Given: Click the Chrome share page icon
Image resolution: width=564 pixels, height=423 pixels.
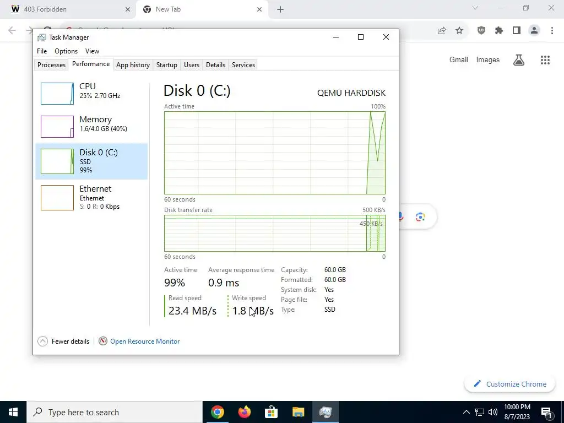Looking at the screenshot, I should coord(442,31).
